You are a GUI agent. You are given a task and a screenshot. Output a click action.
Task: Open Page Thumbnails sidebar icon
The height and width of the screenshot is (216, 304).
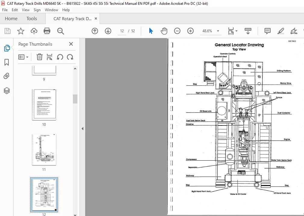[x=7, y=48]
